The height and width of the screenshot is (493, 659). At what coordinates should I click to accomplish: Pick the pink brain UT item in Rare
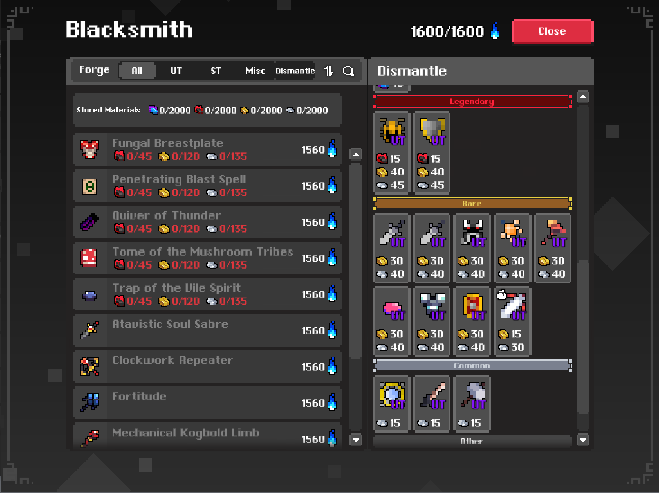(x=391, y=321)
